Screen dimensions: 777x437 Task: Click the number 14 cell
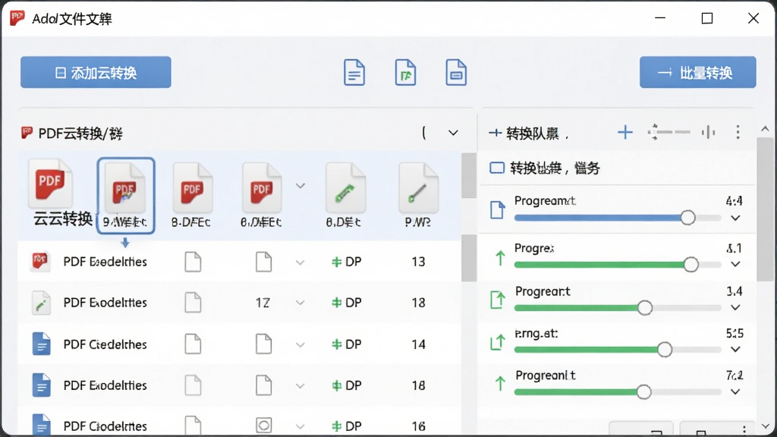point(418,344)
